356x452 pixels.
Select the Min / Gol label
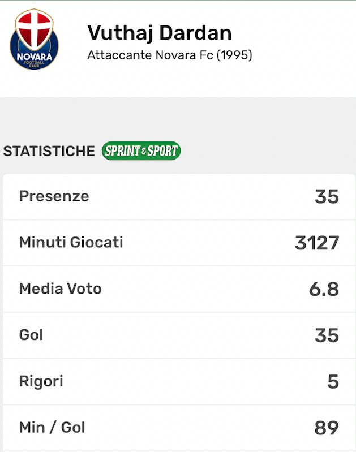52,427
